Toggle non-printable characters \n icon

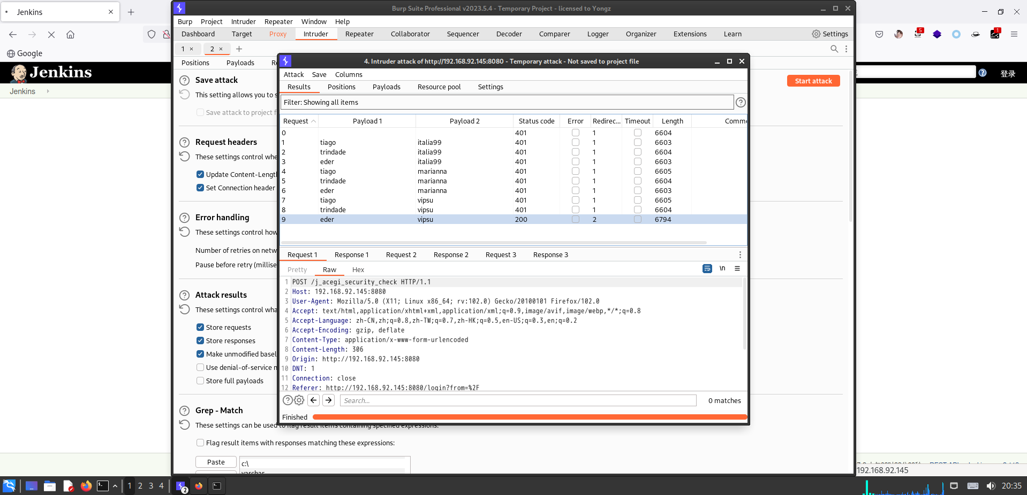[x=722, y=268]
